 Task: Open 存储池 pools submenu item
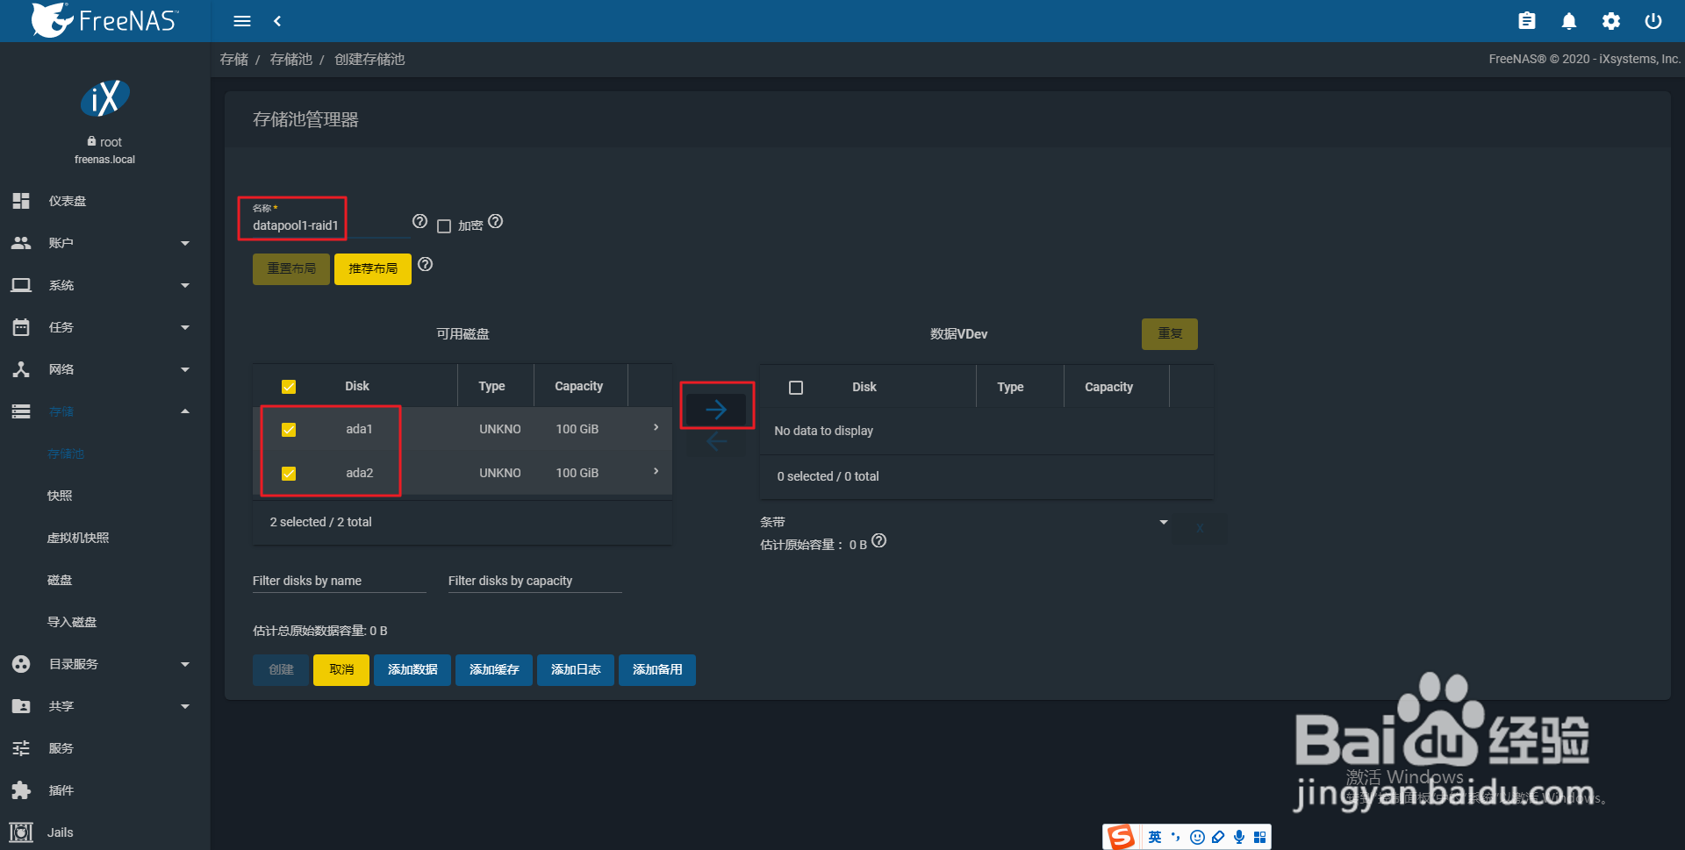click(66, 454)
